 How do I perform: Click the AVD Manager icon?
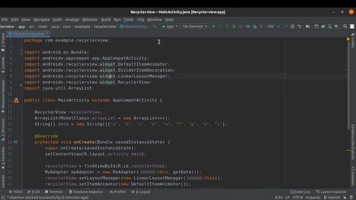click(x=330, y=27)
